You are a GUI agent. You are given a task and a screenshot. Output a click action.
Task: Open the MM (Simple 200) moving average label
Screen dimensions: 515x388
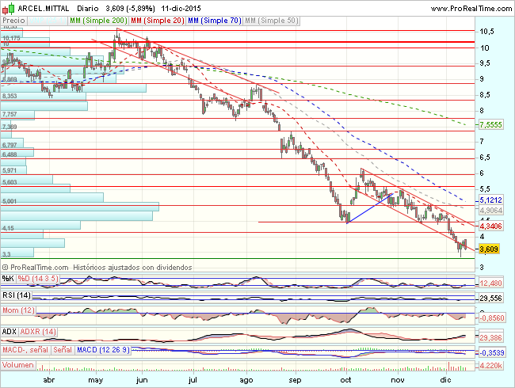[98, 21]
